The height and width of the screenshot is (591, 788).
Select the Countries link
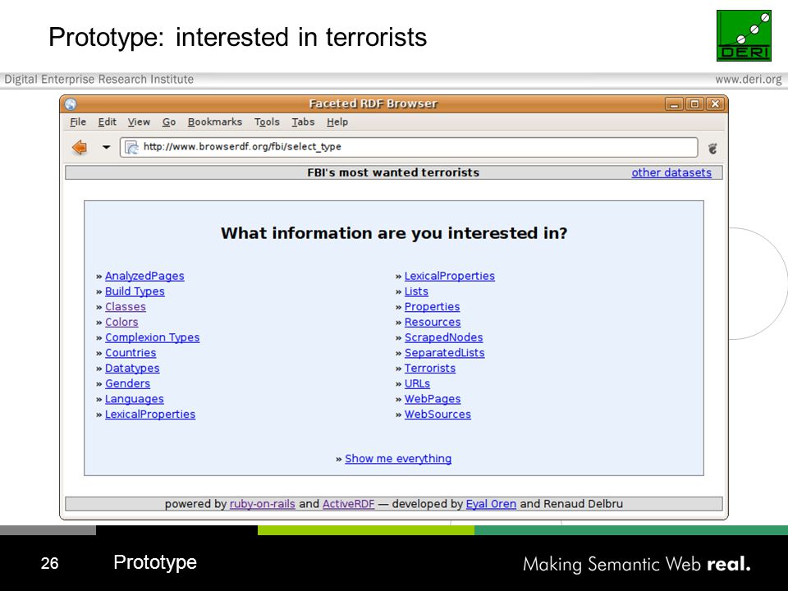pyautogui.click(x=131, y=353)
